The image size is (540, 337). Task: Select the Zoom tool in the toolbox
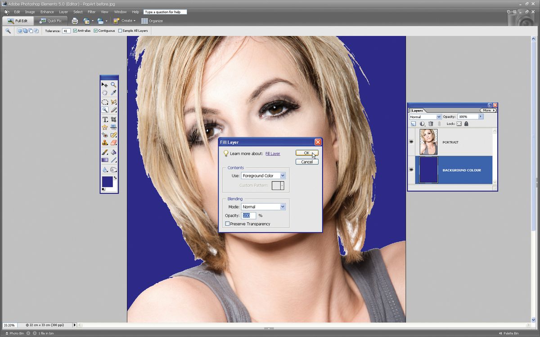(112, 84)
